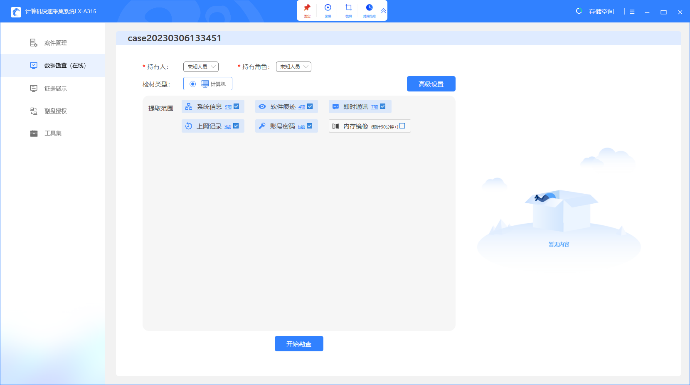Collapse the floating toolbar with double chevron

point(383,11)
